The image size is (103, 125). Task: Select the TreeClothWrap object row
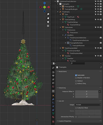70,19
